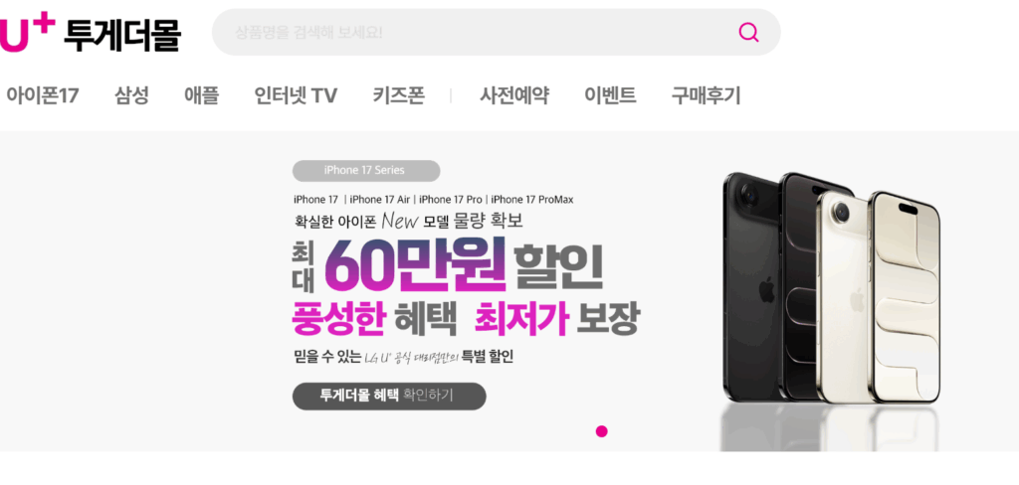Viewport: 1019px width, 485px height.
Task: Click the iPhone 17 Series badge
Action: [x=366, y=171]
